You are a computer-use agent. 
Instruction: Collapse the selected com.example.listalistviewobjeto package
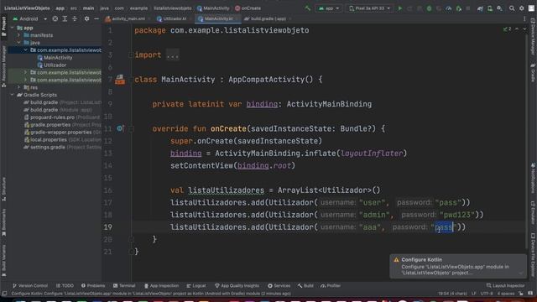coord(26,50)
